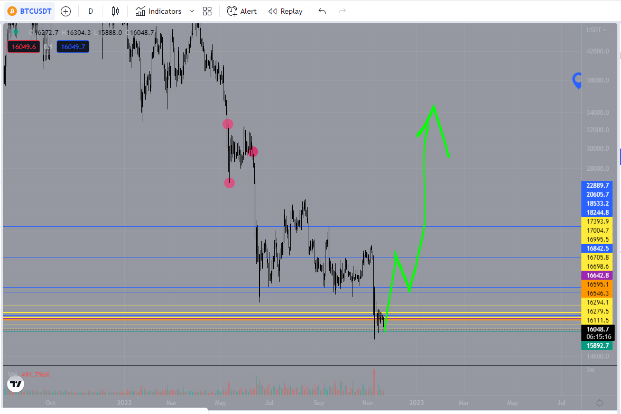
Task: Click the Bitcoin BTCUSDT symbol icon
Action: pyautogui.click(x=12, y=11)
